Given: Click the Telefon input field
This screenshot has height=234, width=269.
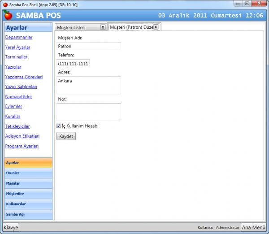Looking at the screenshot, I should click(x=73, y=64).
